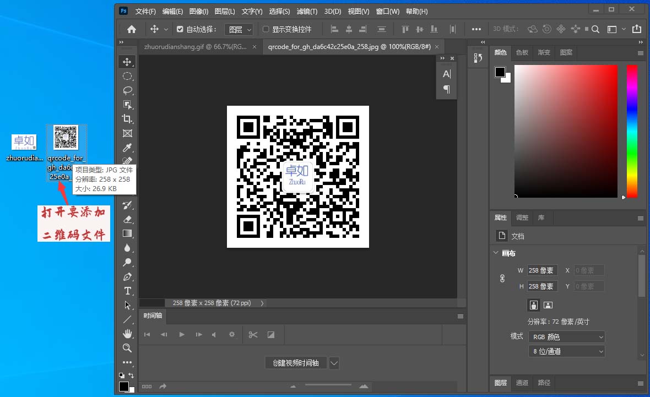Select the Lasso tool

127,90
